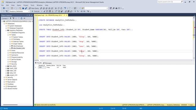Click result cell with Student_Id 1001
196x110 pixels.
[x=42, y=68]
